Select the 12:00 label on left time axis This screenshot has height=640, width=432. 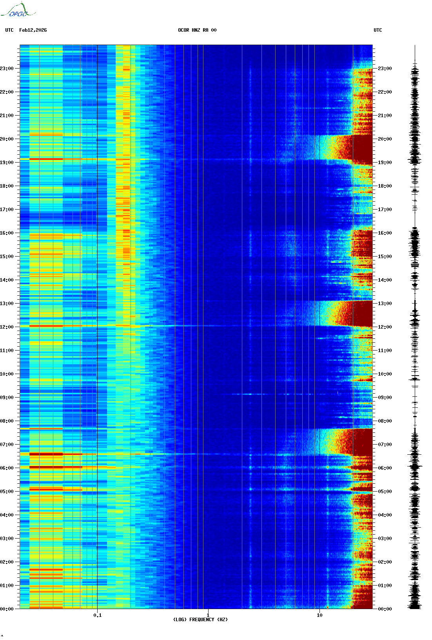pyautogui.click(x=7, y=327)
